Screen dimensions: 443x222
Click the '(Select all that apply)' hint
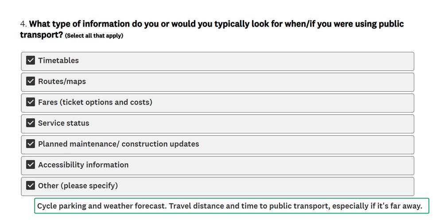click(x=94, y=36)
